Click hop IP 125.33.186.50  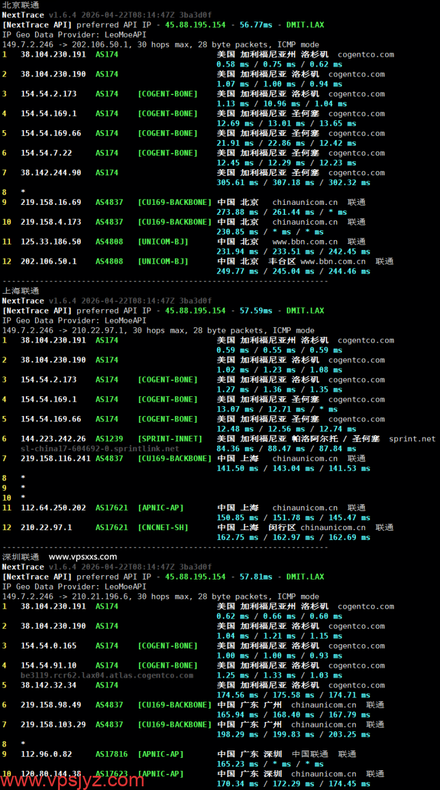click(x=51, y=242)
